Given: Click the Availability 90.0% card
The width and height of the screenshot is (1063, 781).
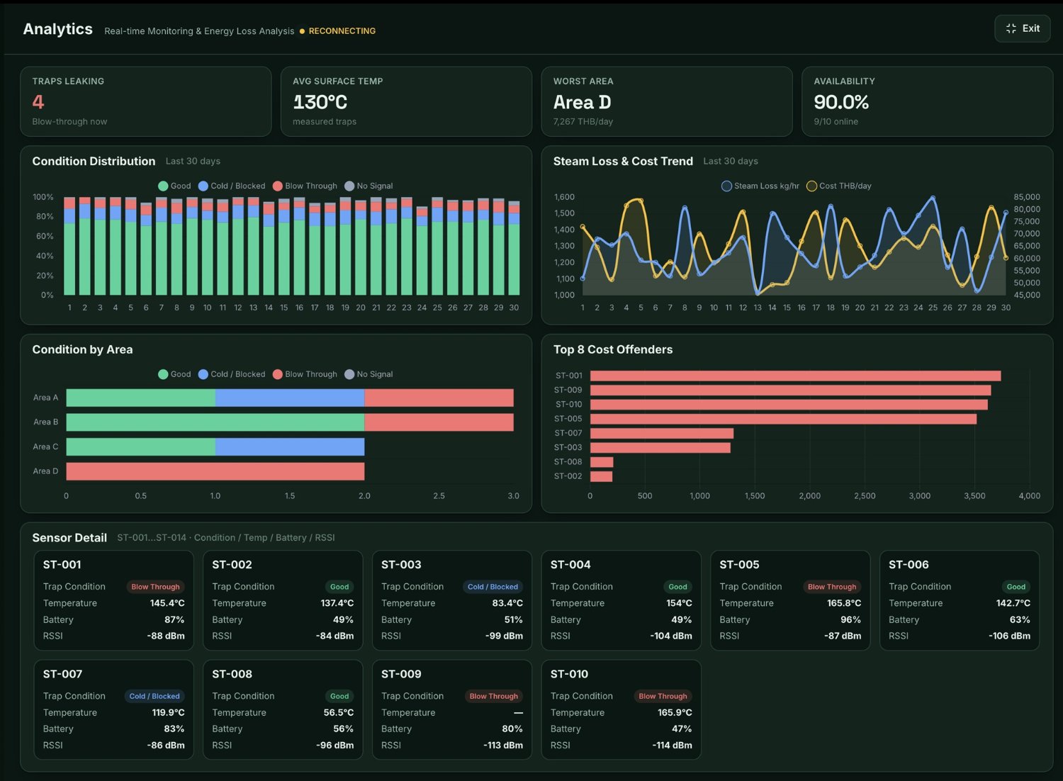Looking at the screenshot, I should coord(927,101).
